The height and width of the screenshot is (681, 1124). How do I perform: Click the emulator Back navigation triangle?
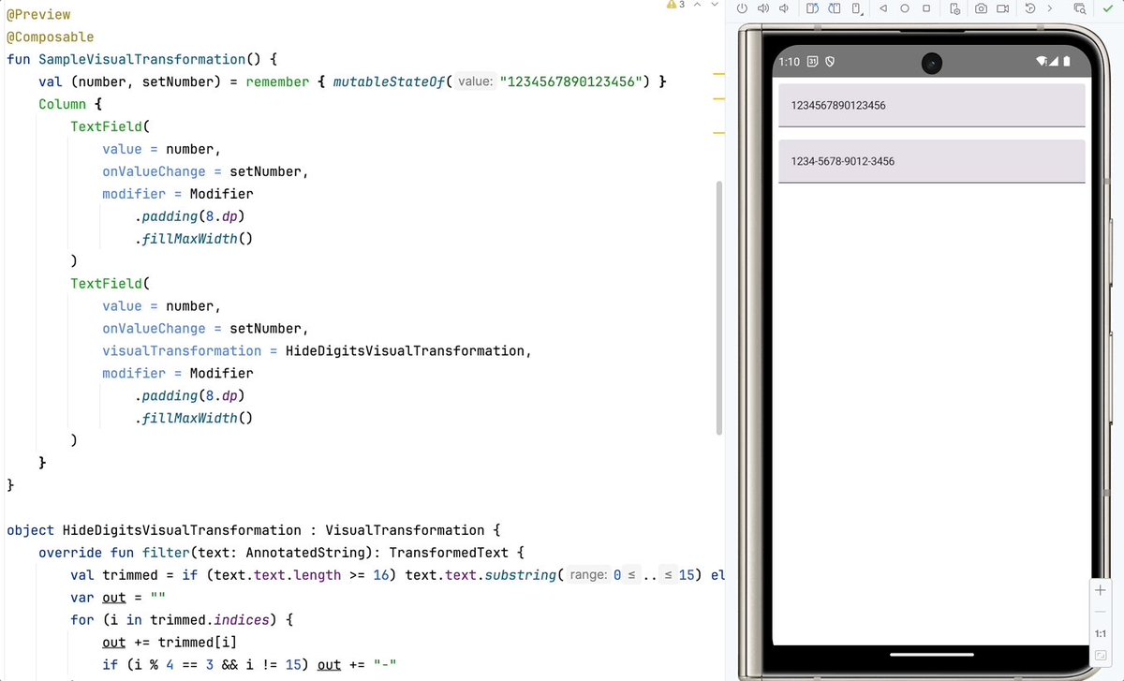pos(883,8)
